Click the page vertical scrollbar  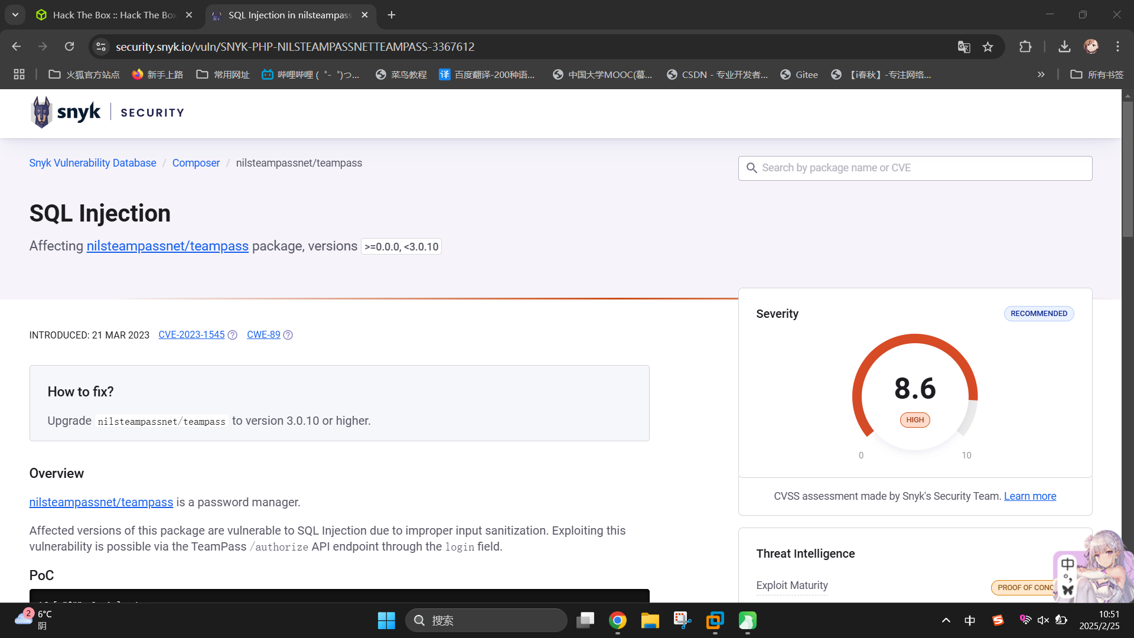[1128, 169]
